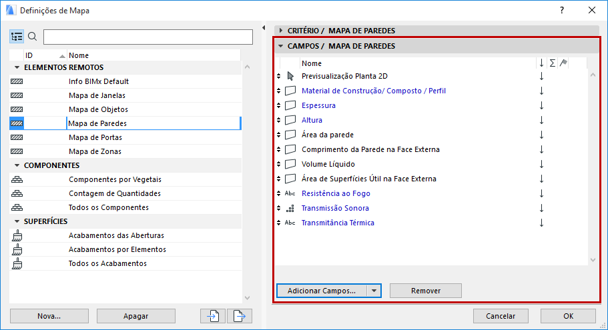Select Todos os Componentes scheme

(x=108, y=207)
